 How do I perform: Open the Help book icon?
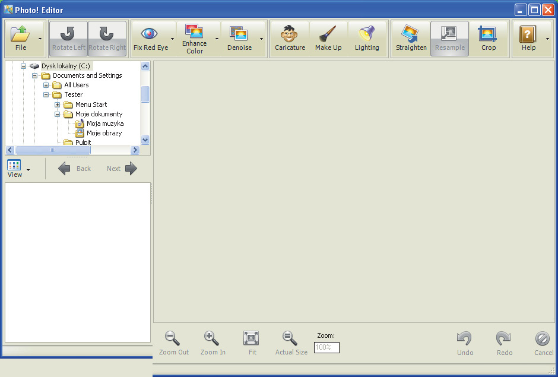(528, 34)
